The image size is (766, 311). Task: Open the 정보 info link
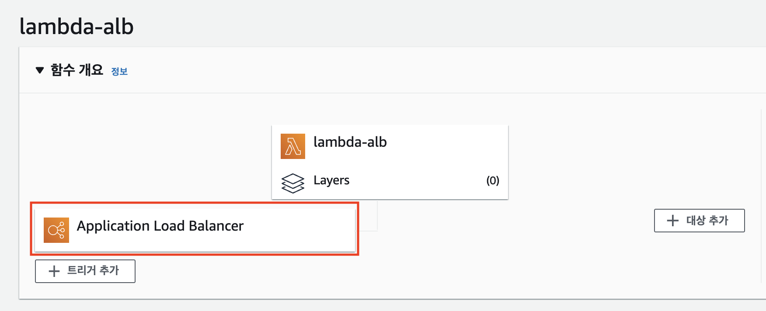[119, 71]
